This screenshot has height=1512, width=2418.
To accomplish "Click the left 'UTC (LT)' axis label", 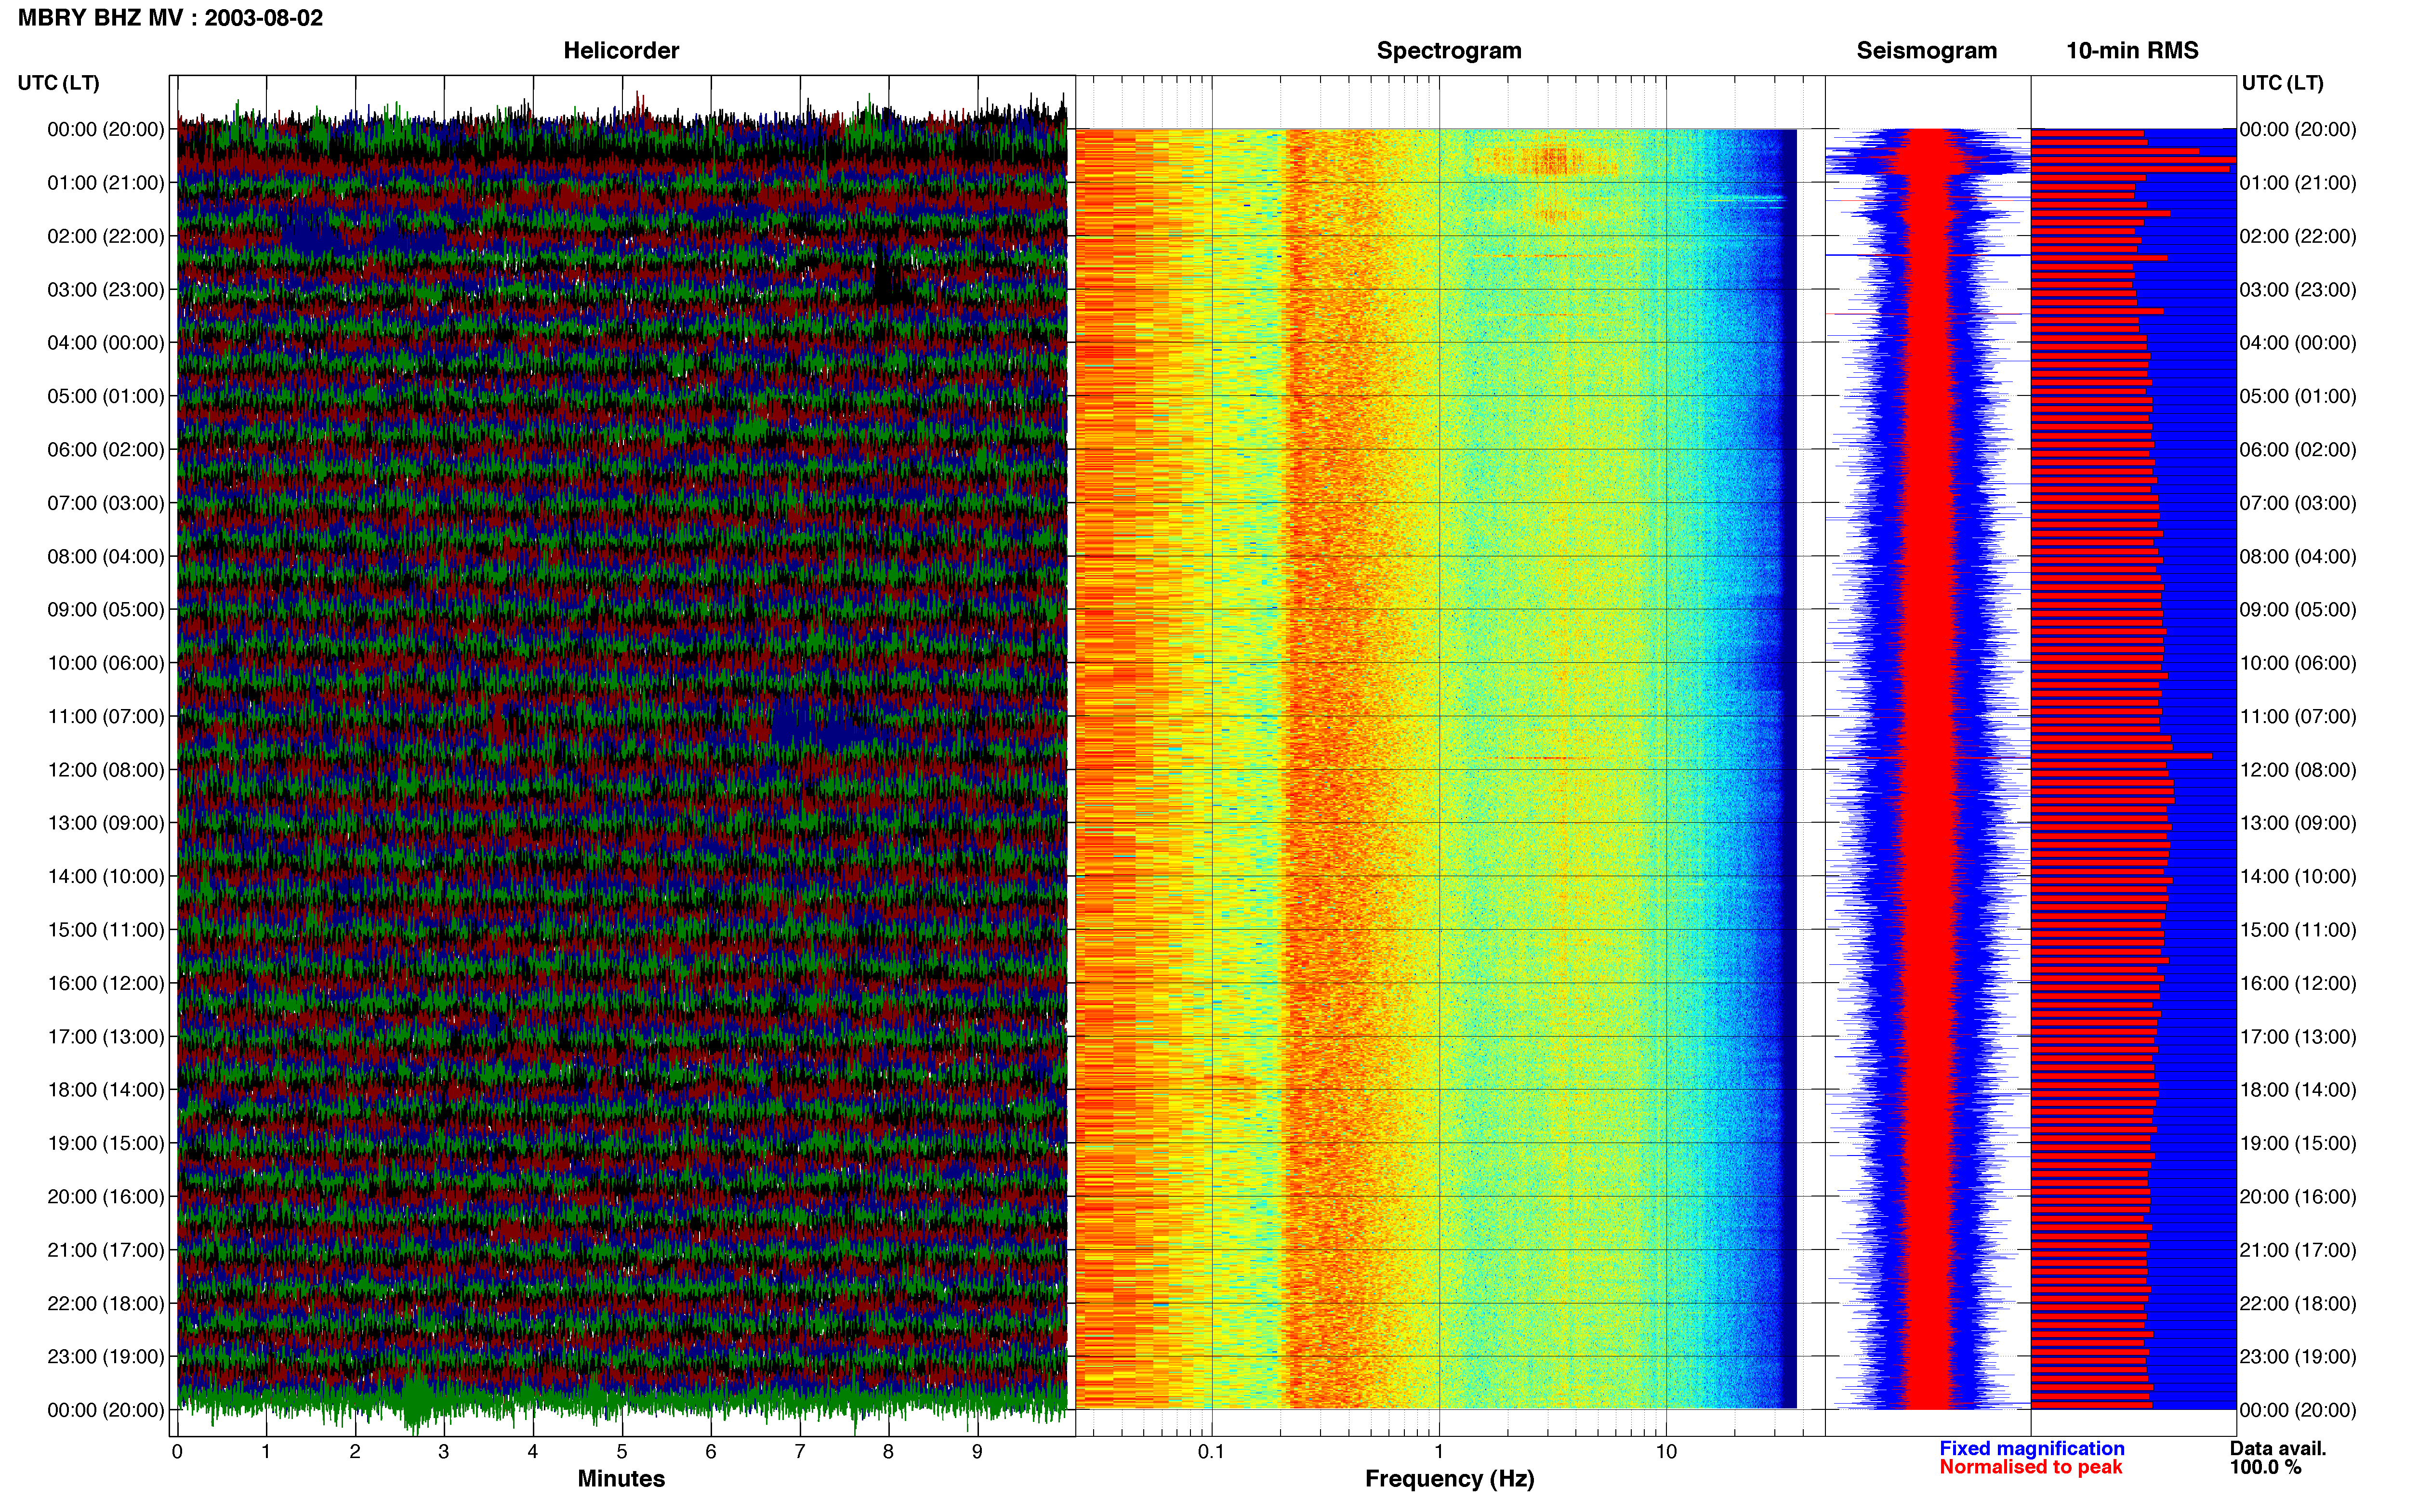I will click(x=58, y=82).
